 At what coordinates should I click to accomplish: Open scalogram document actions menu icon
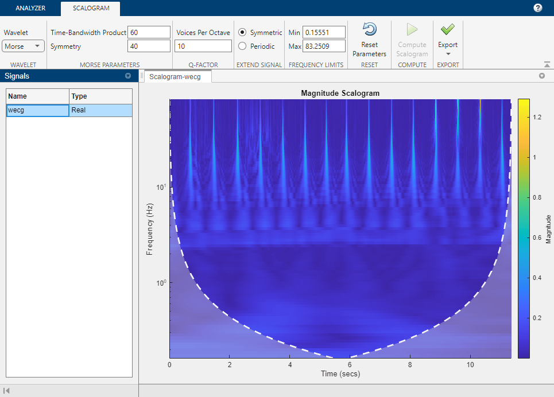(x=541, y=76)
